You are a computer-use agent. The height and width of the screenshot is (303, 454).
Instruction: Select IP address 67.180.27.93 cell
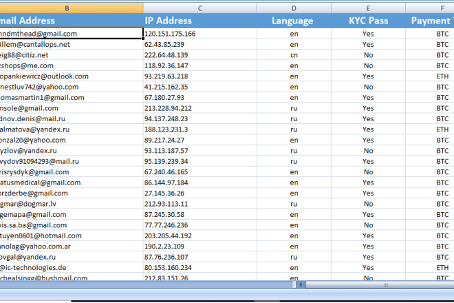[200, 97]
